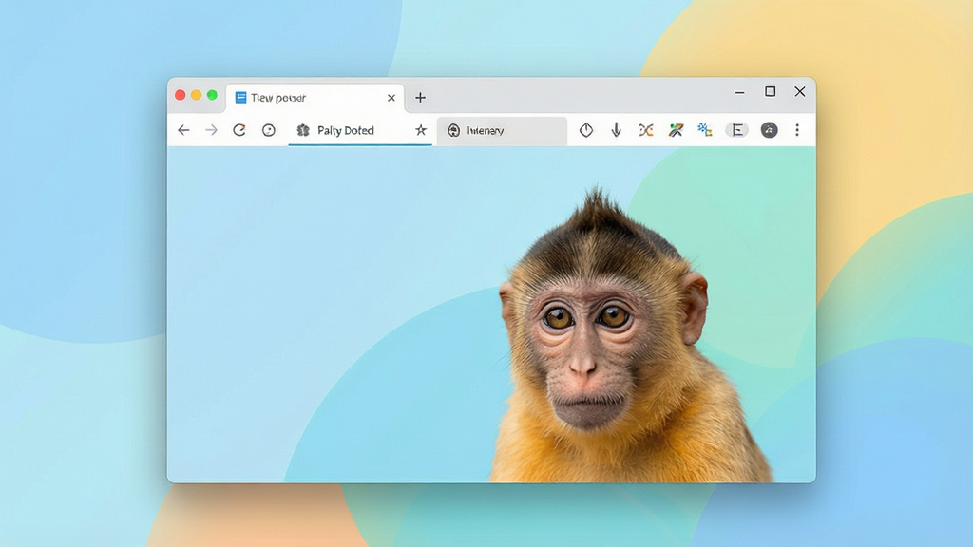
Task: Click the Intenary field
Action: coord(502,130)
